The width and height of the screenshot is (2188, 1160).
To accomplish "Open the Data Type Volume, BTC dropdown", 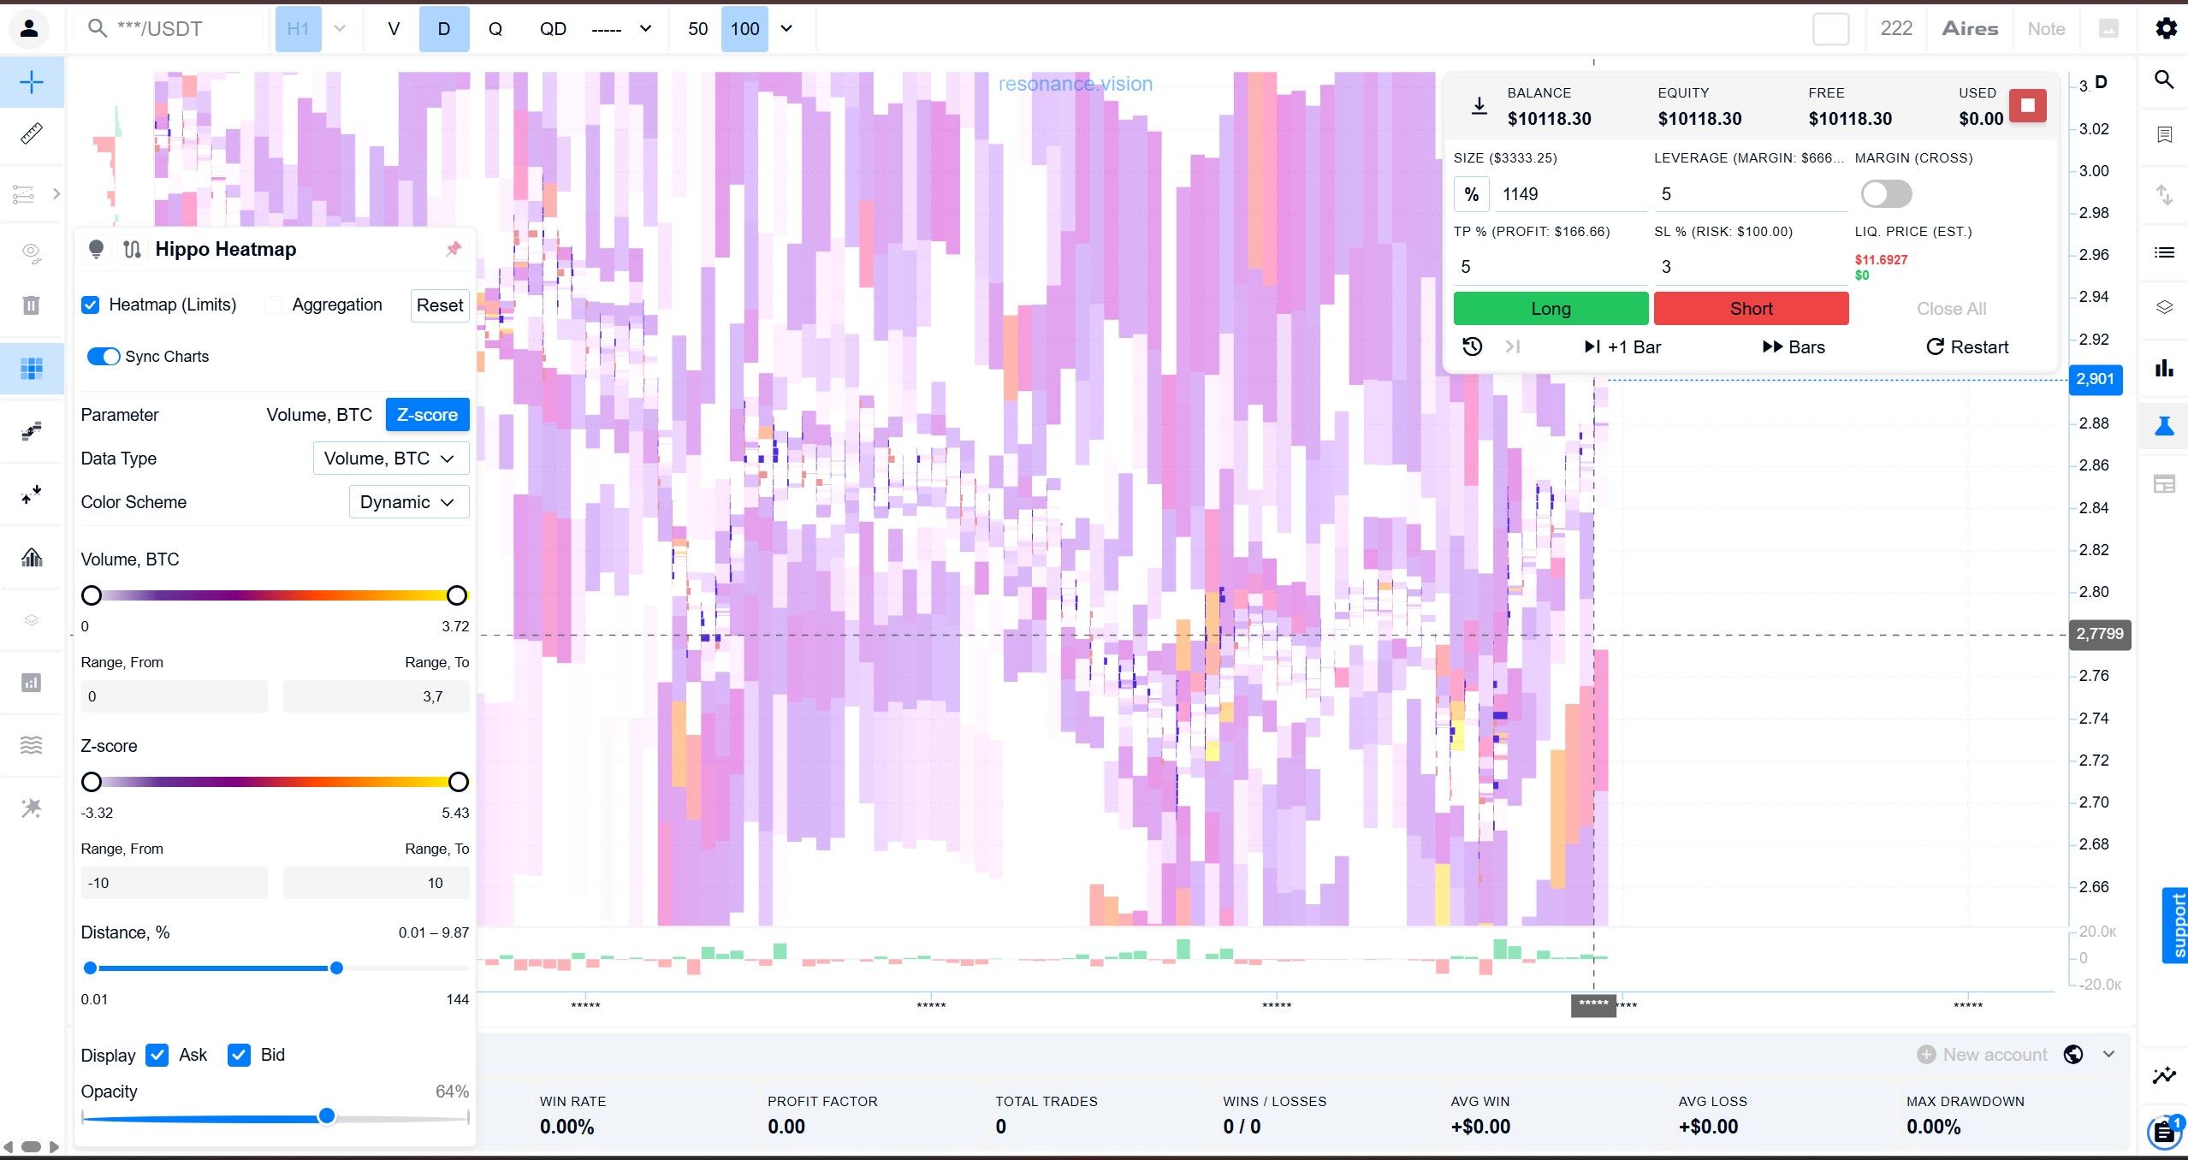I will click(391, 459).
